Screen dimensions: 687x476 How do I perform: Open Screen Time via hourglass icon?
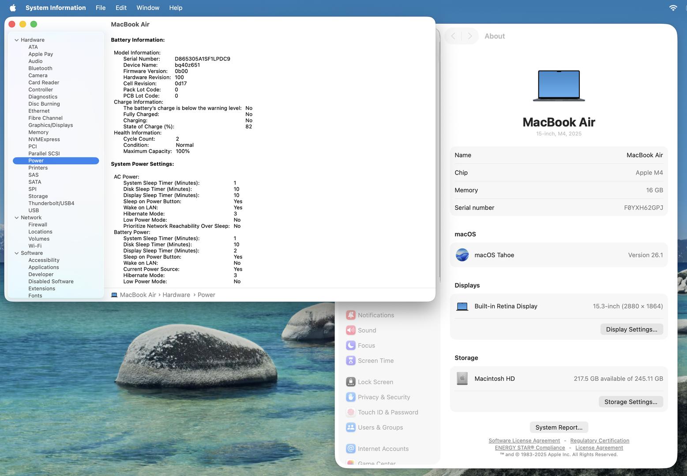tap(351, 361)
